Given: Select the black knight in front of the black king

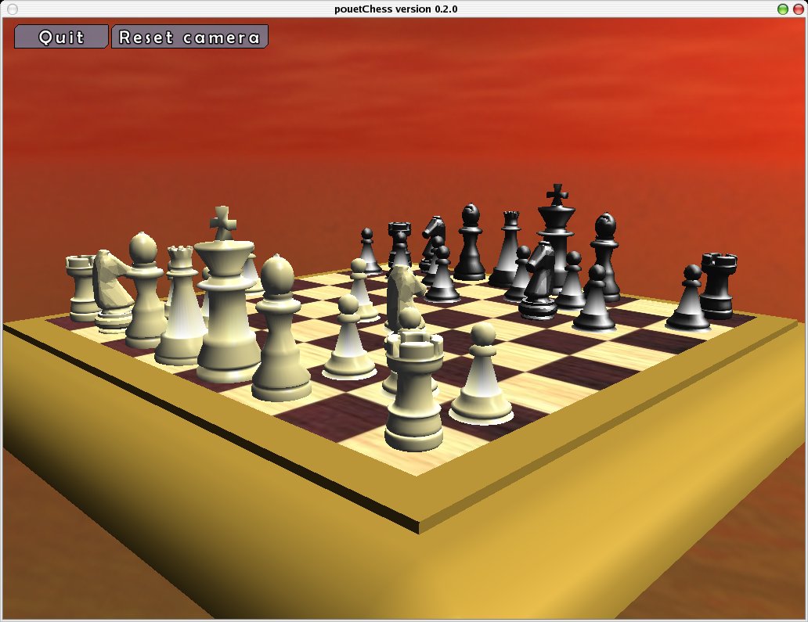Looking at the screenshot, I should [540, 282].
